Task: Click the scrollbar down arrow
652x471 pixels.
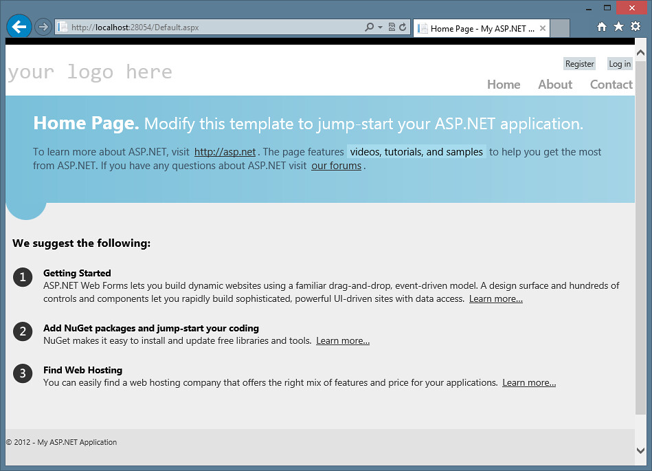Action: 640,450
